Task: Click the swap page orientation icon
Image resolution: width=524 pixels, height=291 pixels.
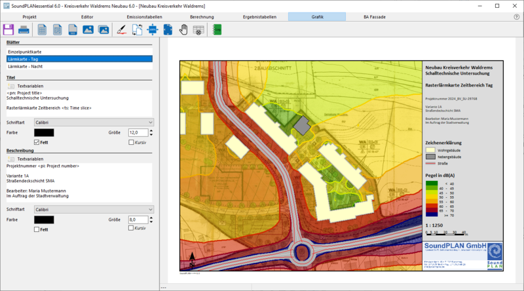Action: pos(138,29)
